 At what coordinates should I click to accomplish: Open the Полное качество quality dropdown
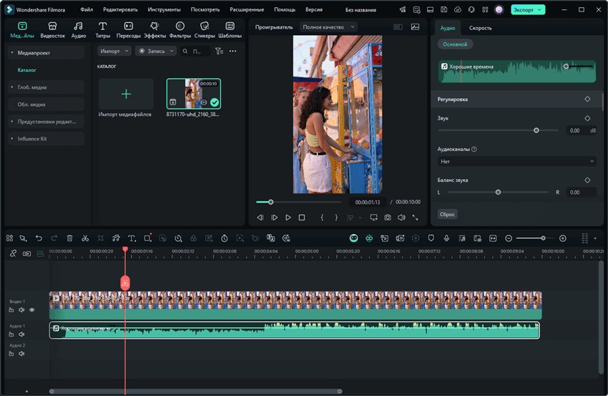click(328, 27)
